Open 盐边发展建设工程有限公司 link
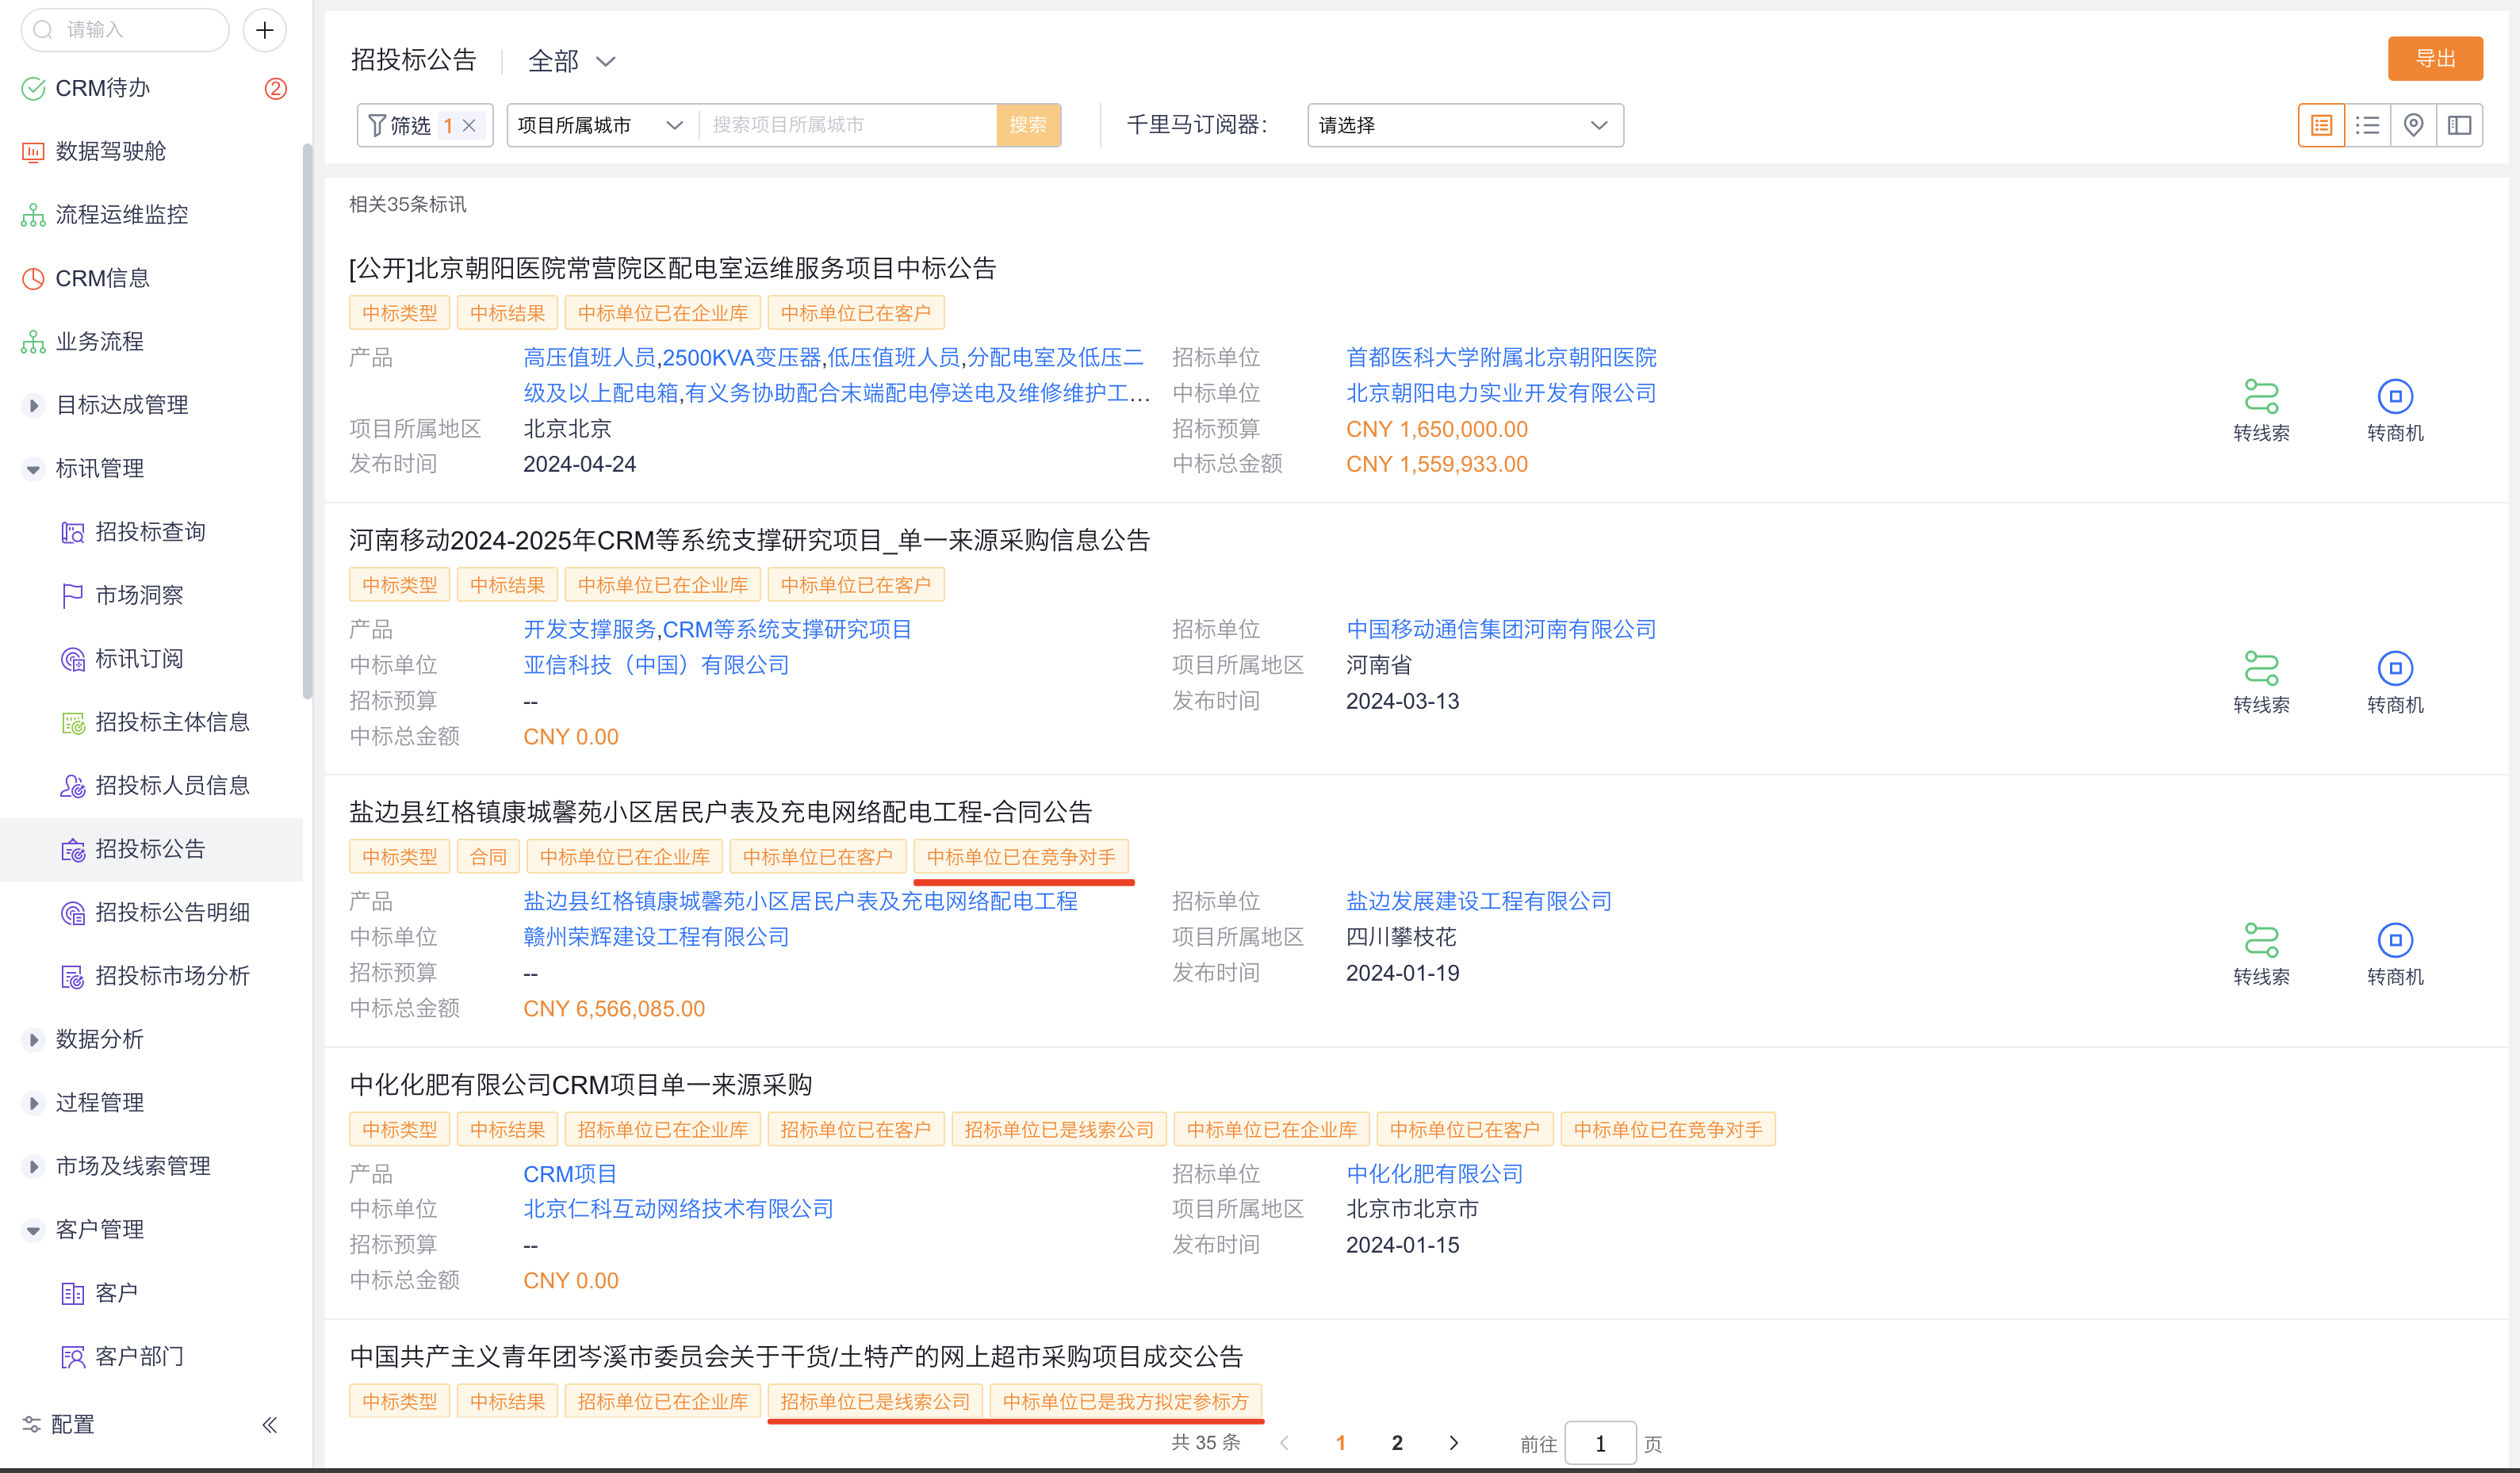This screenshot has height=1473, width=2520. pos(1479,901)
